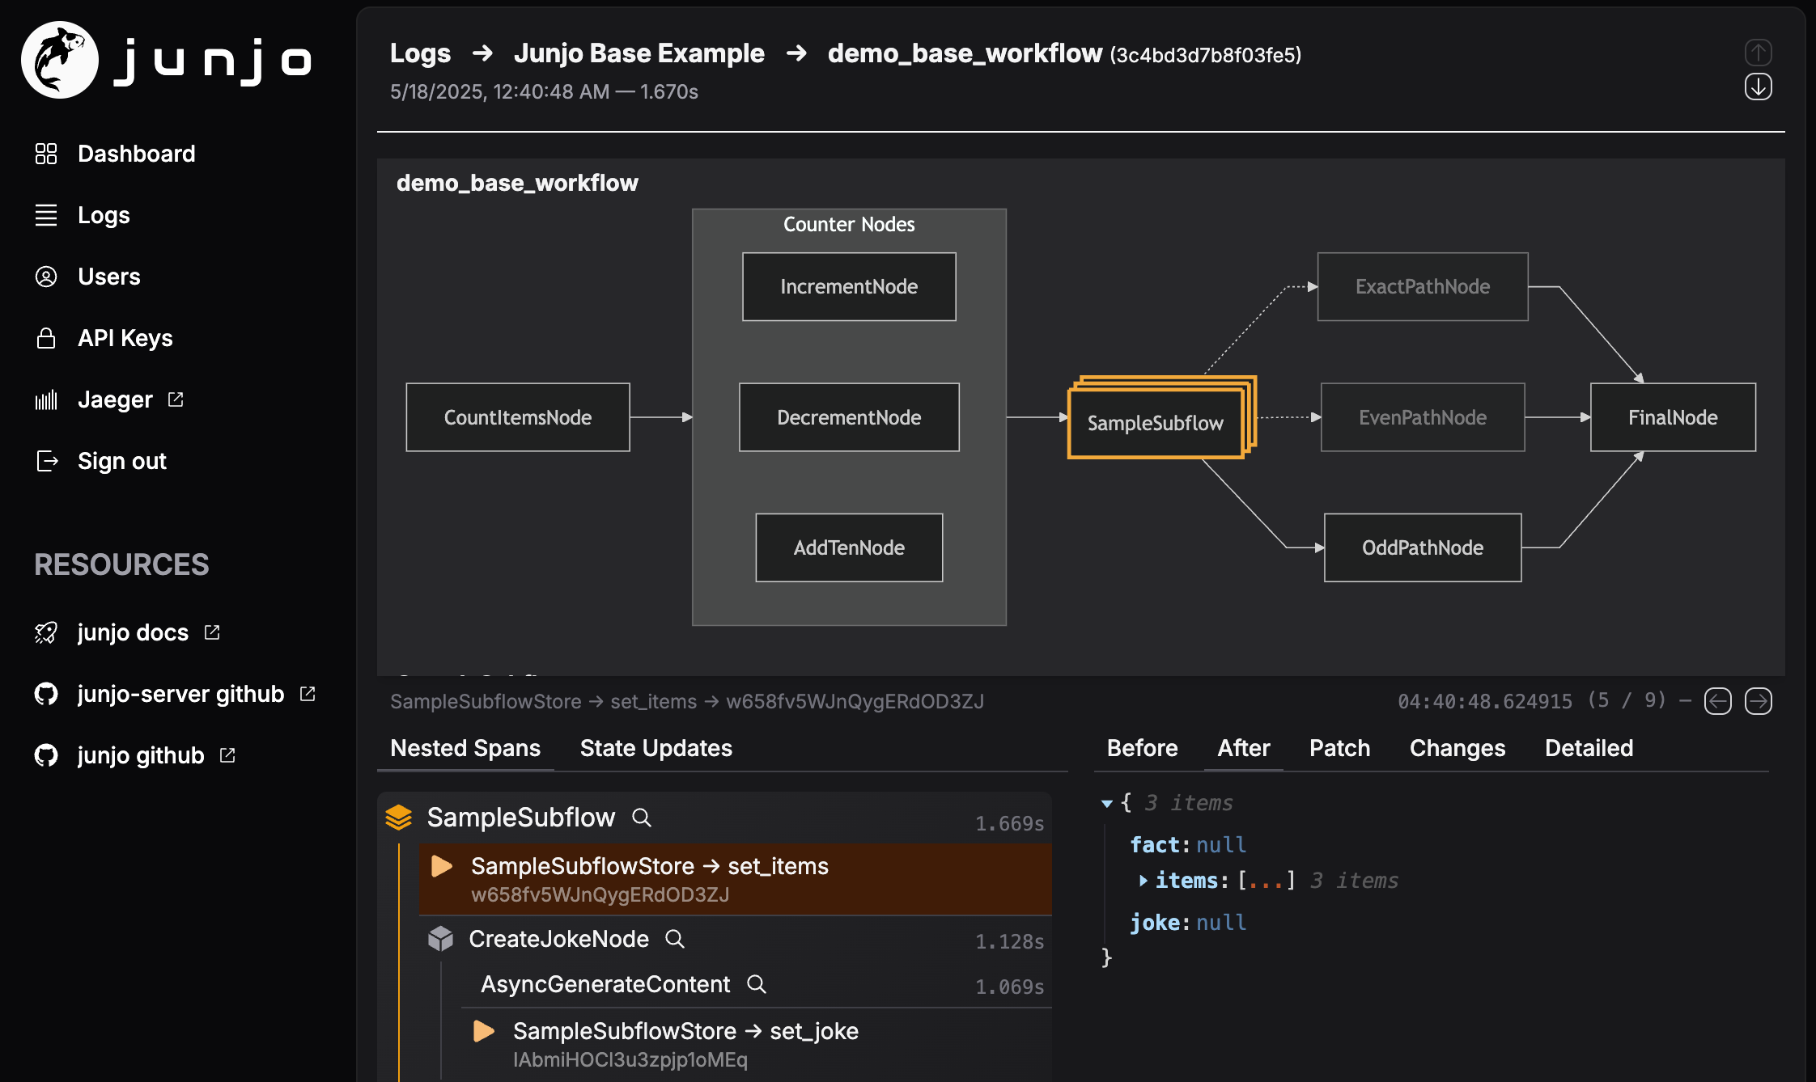Click the down arrow icon in the header
The width and height of the screenshot is (1816, 1082).
click(1758, 87)
